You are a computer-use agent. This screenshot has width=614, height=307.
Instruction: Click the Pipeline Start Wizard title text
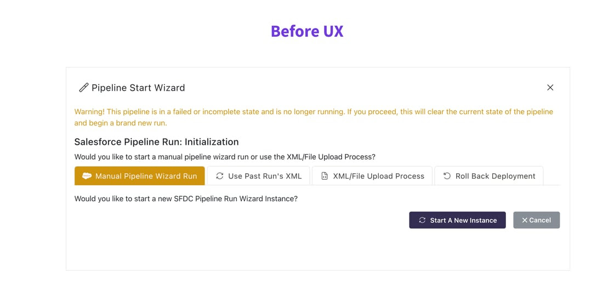point(138,88)
